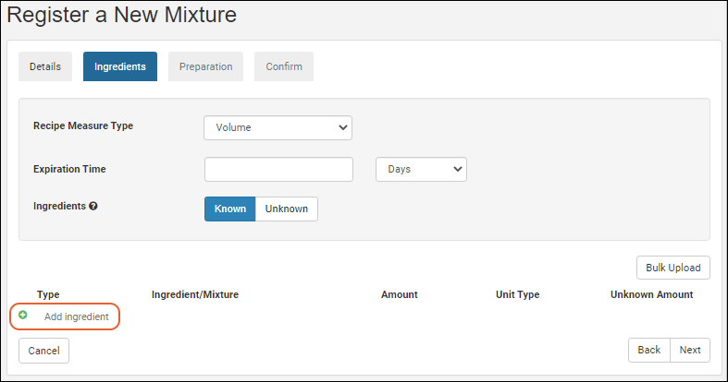The width and height of the screenshot is (728, 382).
Task: Switch ingredients to Unknown
Action: click(287, 209)
